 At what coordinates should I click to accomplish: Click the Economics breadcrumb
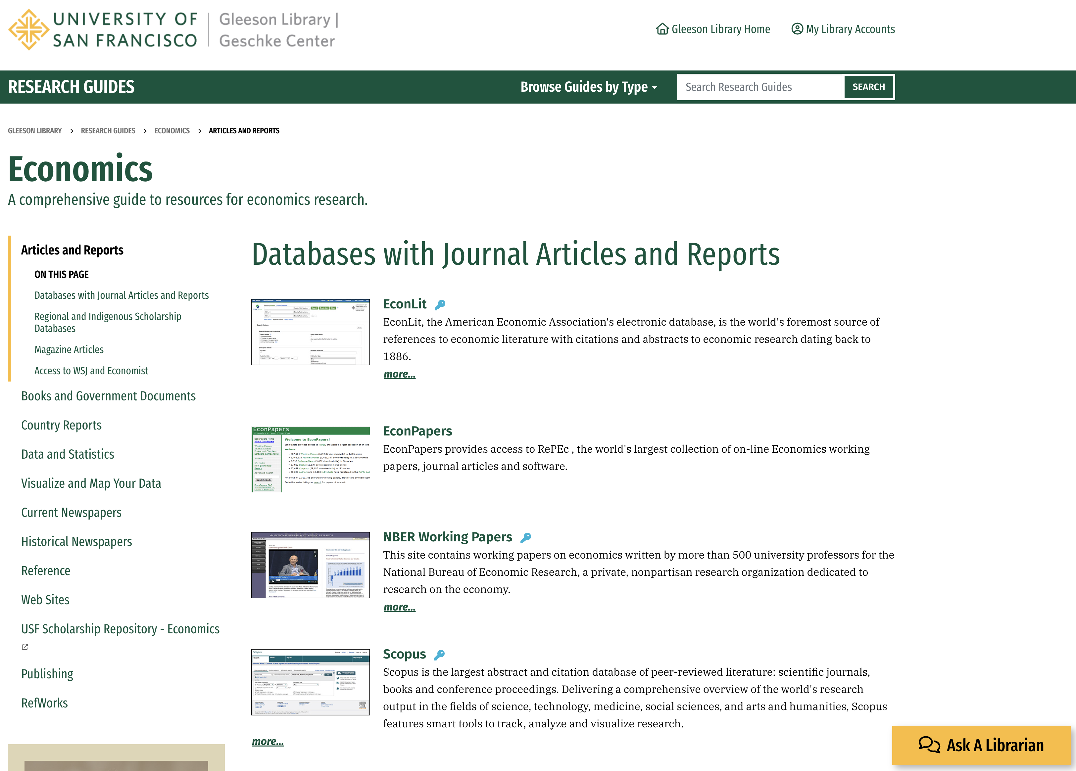172,130
